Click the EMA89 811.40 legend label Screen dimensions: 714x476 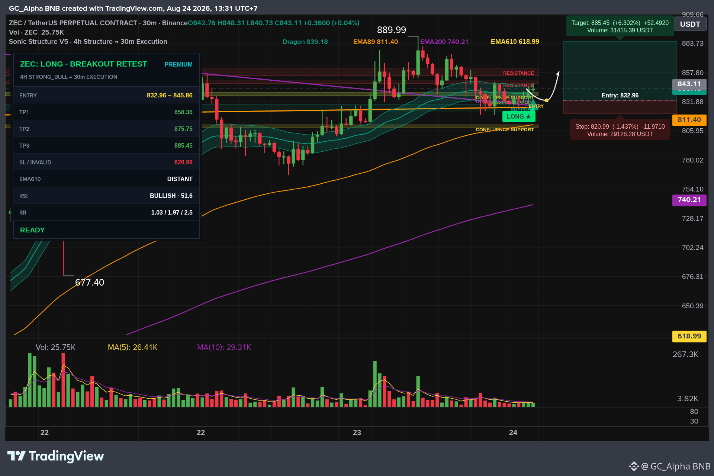click(x=376, y=42)
